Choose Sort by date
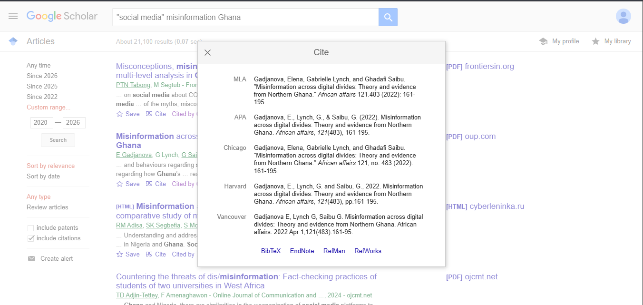643x305 pixels. 43,177
